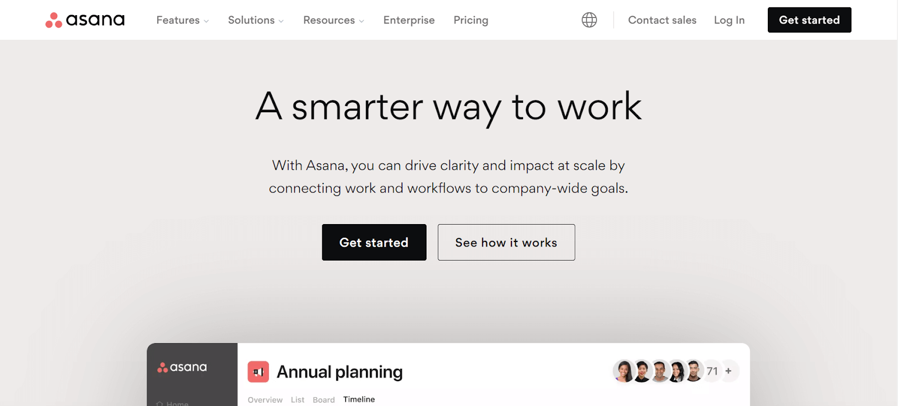Switch to the Board tab
Image resolution: width=898 pixels, height=406 pixels.
coord(324,399)
